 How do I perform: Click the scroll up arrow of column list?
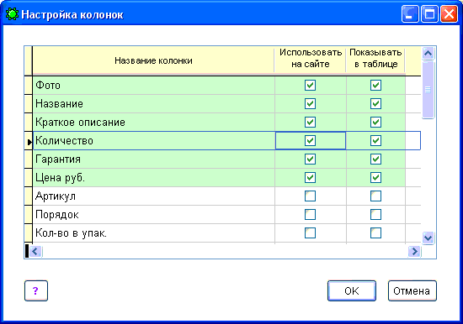(428, 54)
